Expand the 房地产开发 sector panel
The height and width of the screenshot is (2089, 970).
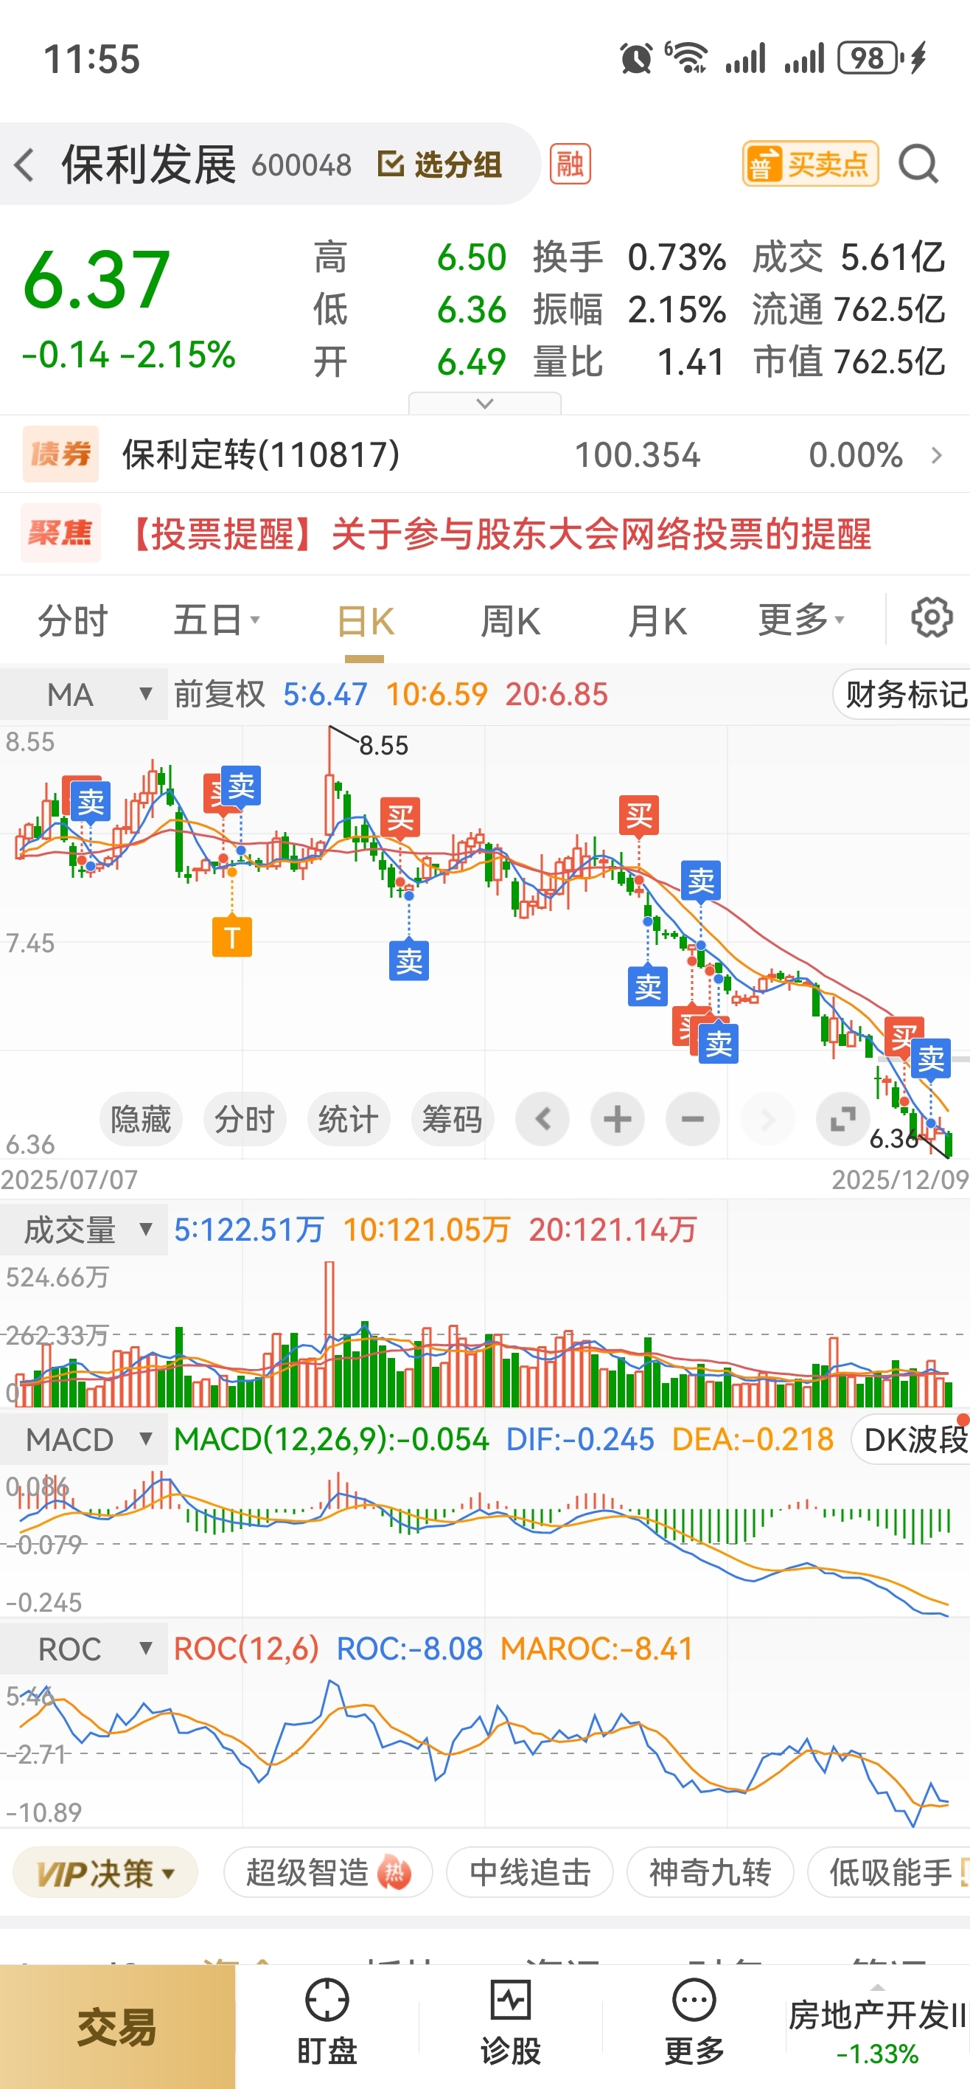point(877,2026)
